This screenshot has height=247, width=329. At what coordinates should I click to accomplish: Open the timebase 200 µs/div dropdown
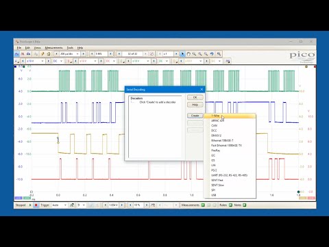(69, 54)
